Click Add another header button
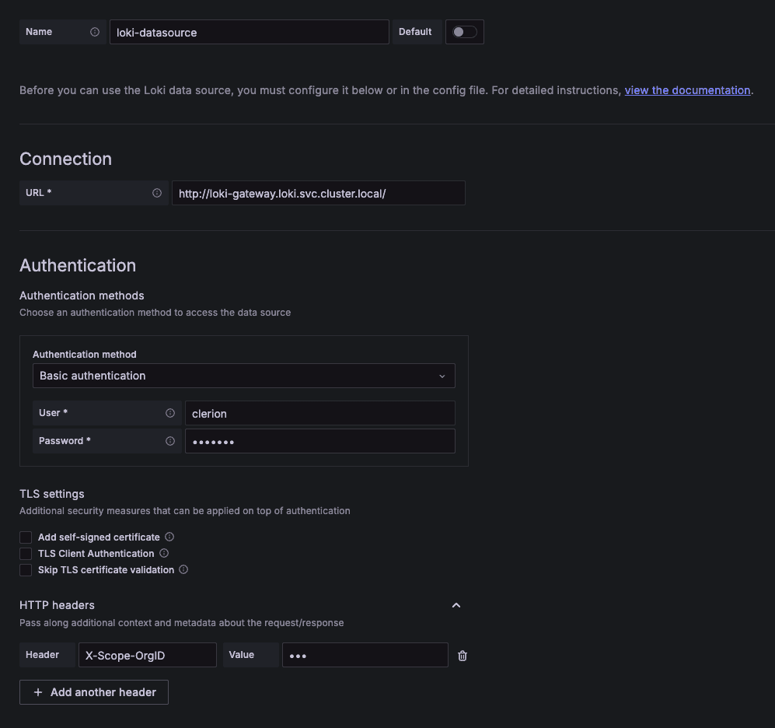 point(94,692)
